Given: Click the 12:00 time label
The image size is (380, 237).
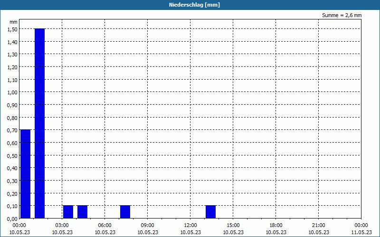Looking at the screenshot, I should (x=190, y=226).
